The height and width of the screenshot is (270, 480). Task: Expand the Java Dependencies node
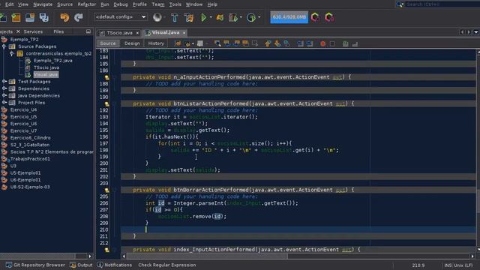pos(4,95)
